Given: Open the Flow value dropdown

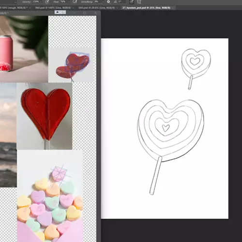Looking at the screenshot, I should pyautogui.click(x=69, y=2).
